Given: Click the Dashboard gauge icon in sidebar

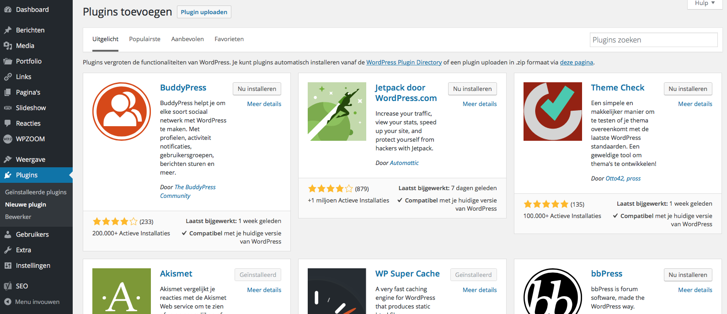Looking at the screenshot, I should pyautogui.click(x=8, y=10).
